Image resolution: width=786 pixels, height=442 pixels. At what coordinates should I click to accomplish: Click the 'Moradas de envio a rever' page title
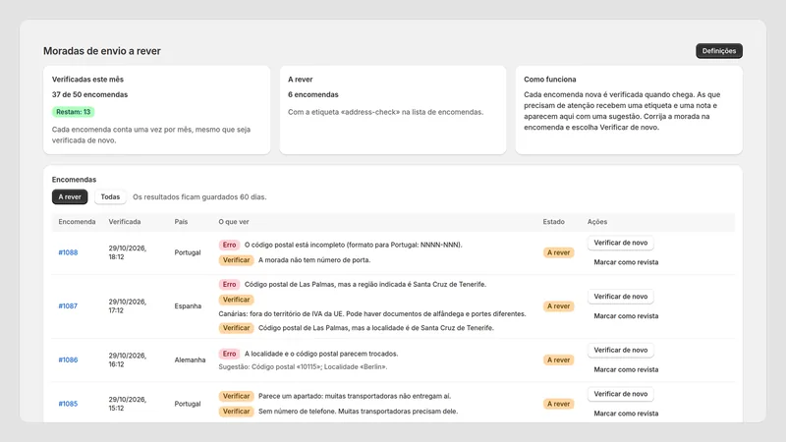pyautogui.click(x=102, y=51)
